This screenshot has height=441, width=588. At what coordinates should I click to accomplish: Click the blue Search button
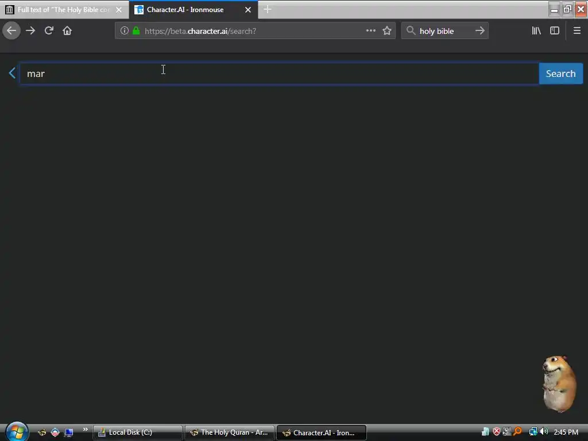560,73
